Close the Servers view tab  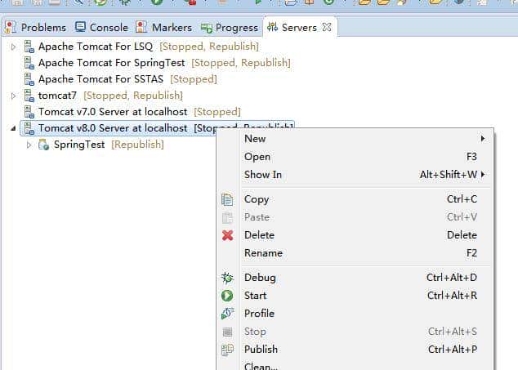coord(327,27)
